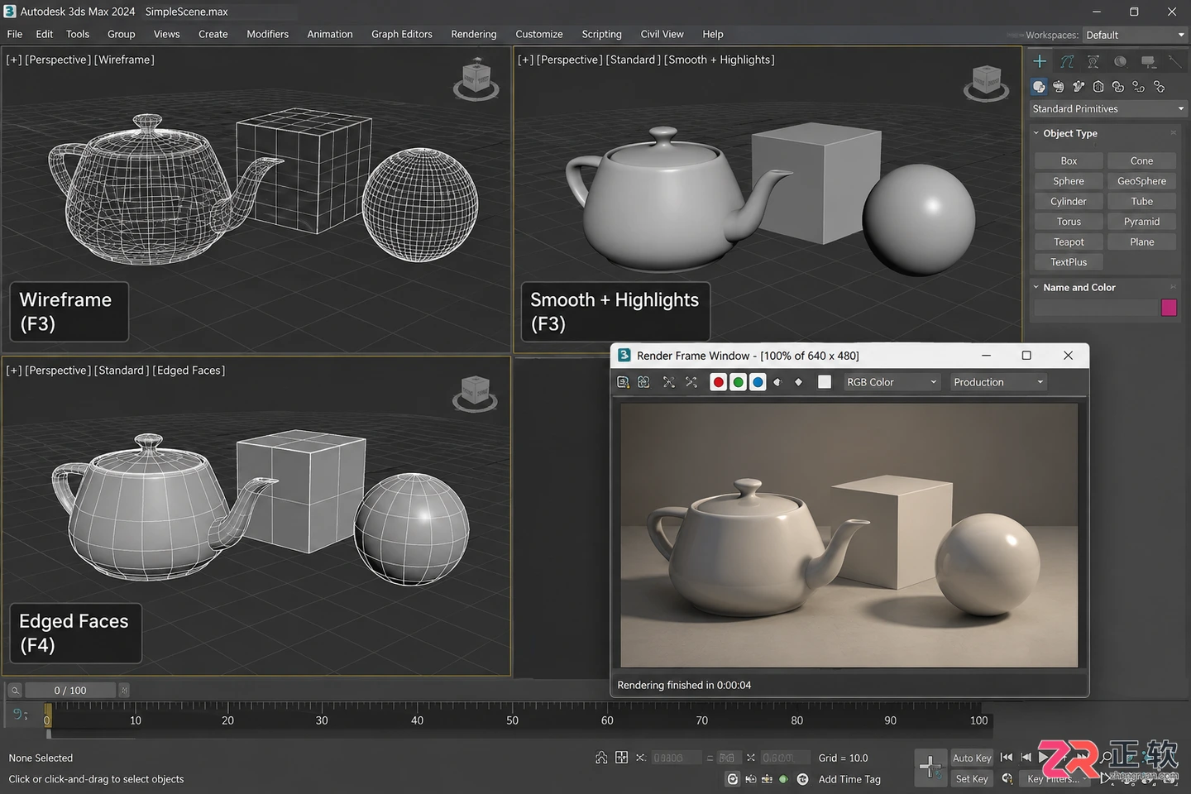
Task: Open the Rendering menu
Action: (474, 34)
